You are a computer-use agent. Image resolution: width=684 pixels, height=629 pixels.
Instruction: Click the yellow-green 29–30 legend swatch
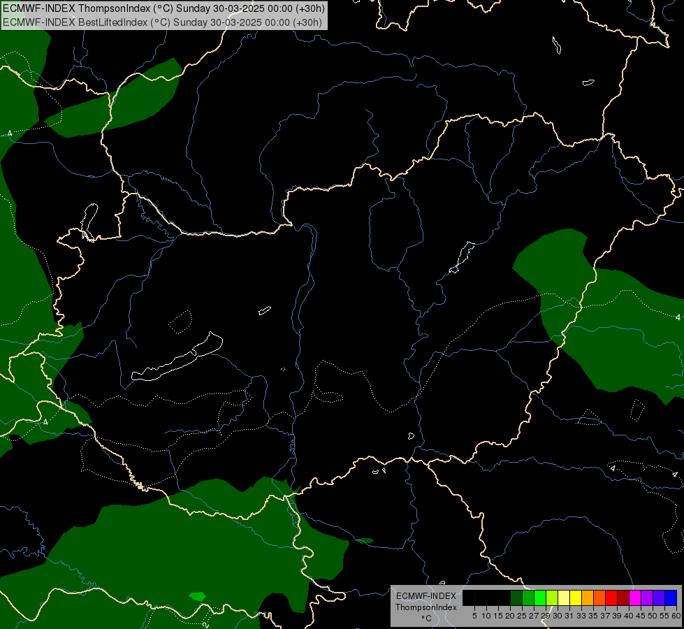click(x=552, y=598)
